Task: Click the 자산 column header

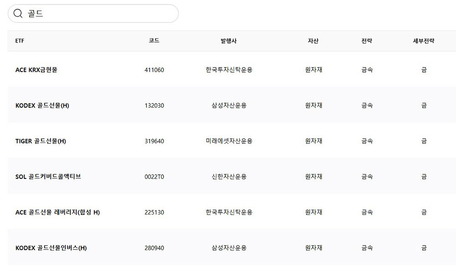Action: click(x=313, y=41)
